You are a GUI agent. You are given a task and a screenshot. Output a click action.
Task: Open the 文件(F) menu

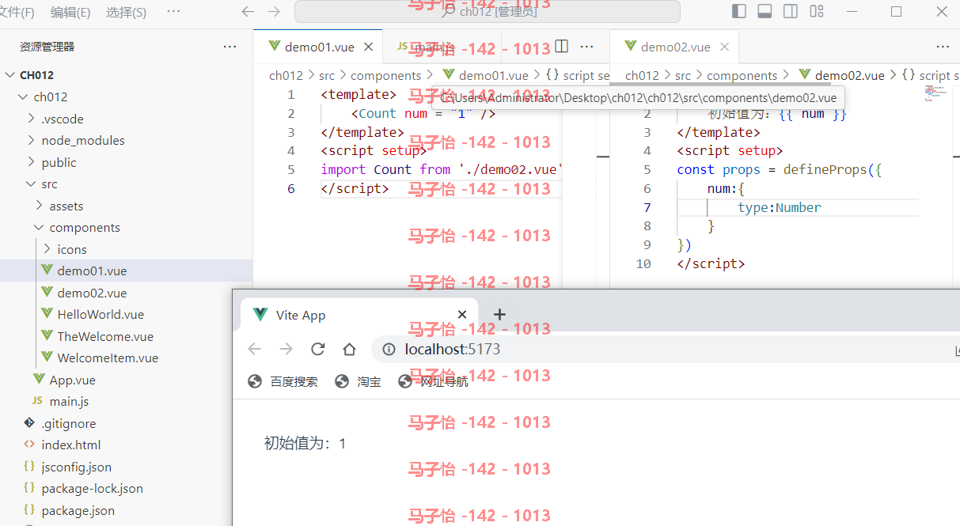coord(17,12)
